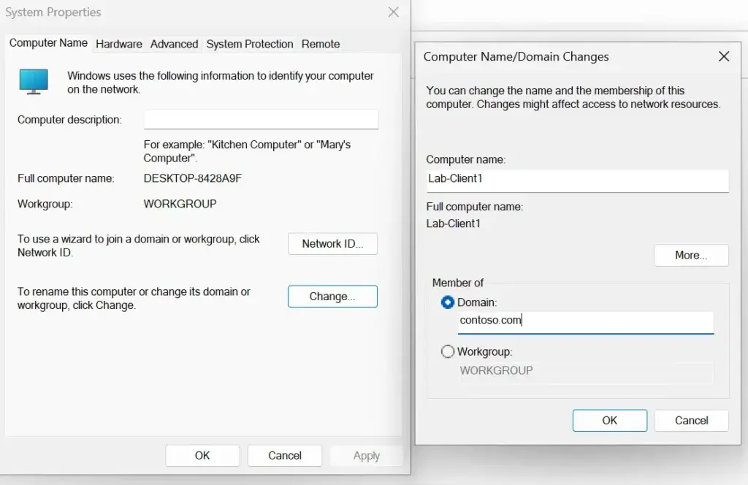
Task: Click OK in System Properties window
Action: click(202, 455)
